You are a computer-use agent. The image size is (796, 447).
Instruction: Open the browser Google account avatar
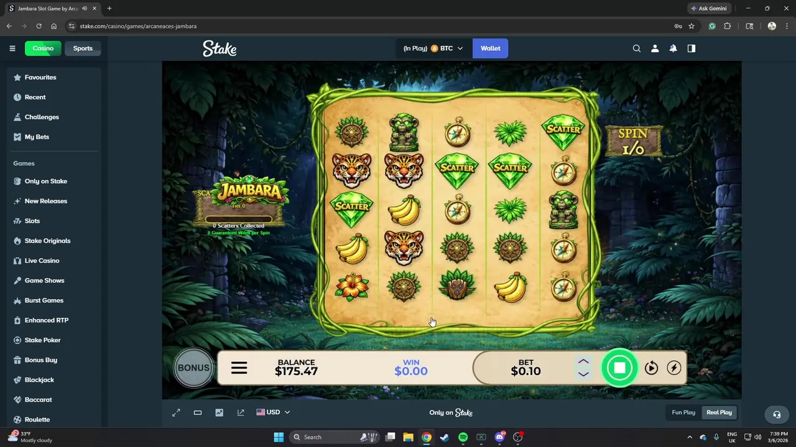point(772,26)
